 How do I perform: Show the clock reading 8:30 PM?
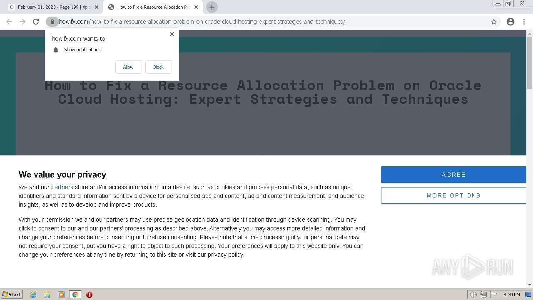coord(511,295)
